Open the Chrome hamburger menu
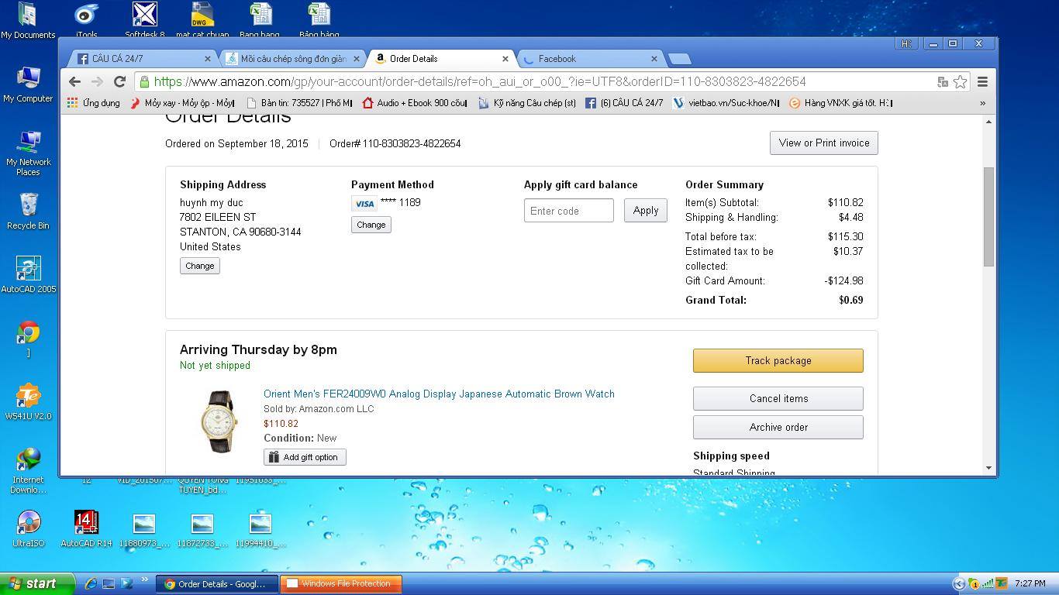This screenshot has height=595, width=1059. (x=982, y=81)
